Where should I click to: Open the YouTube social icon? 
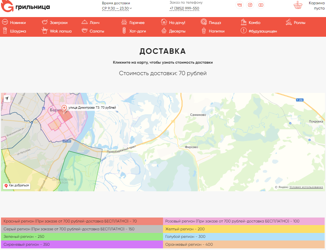pyautogui.click(x=261, y=5)
